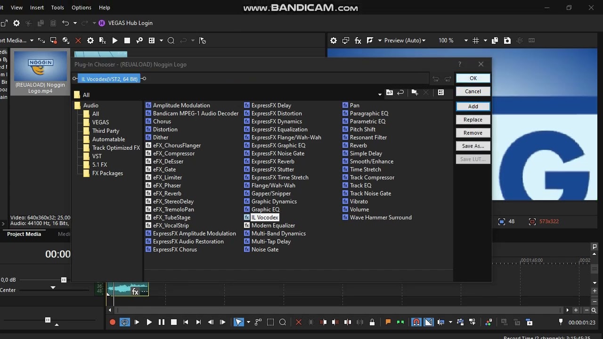Screen dimensions: 603x339
Task: Select the VST folder in tree
Action: click(97, 156)
